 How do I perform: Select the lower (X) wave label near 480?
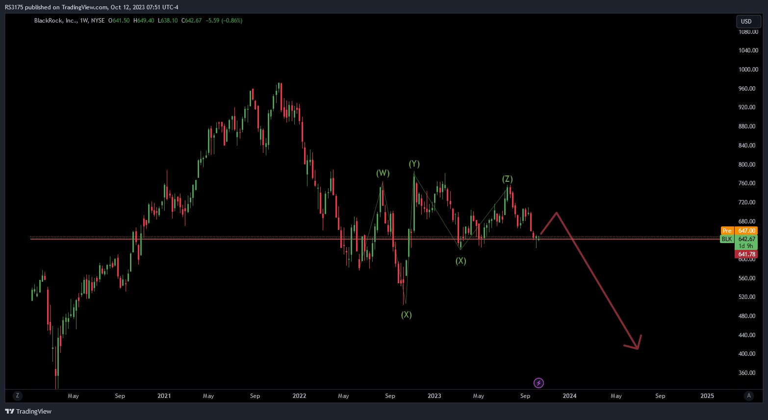coord(407,315)
